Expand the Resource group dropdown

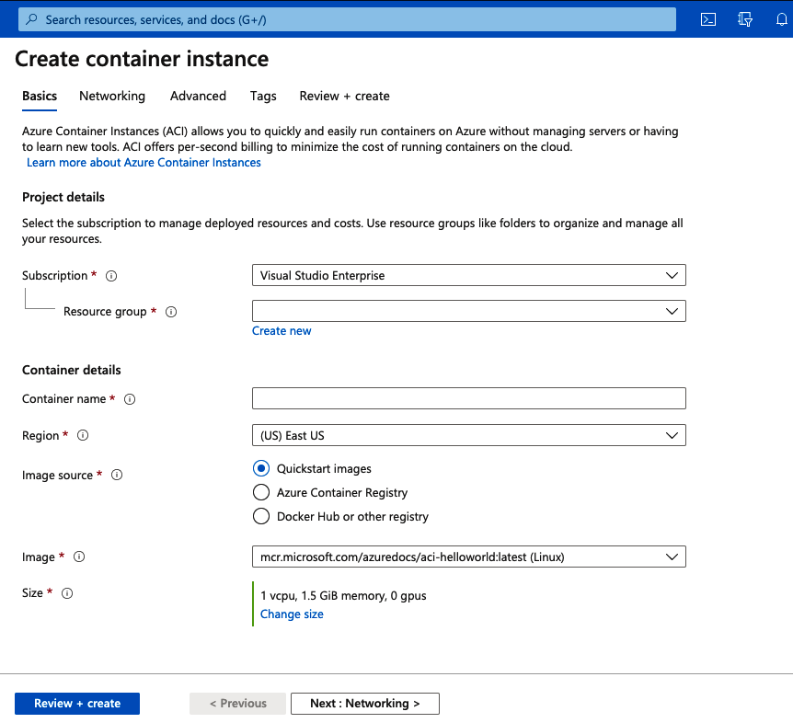[x=468, y=311]
